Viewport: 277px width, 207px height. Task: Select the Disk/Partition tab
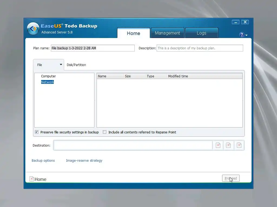point(76,65)
